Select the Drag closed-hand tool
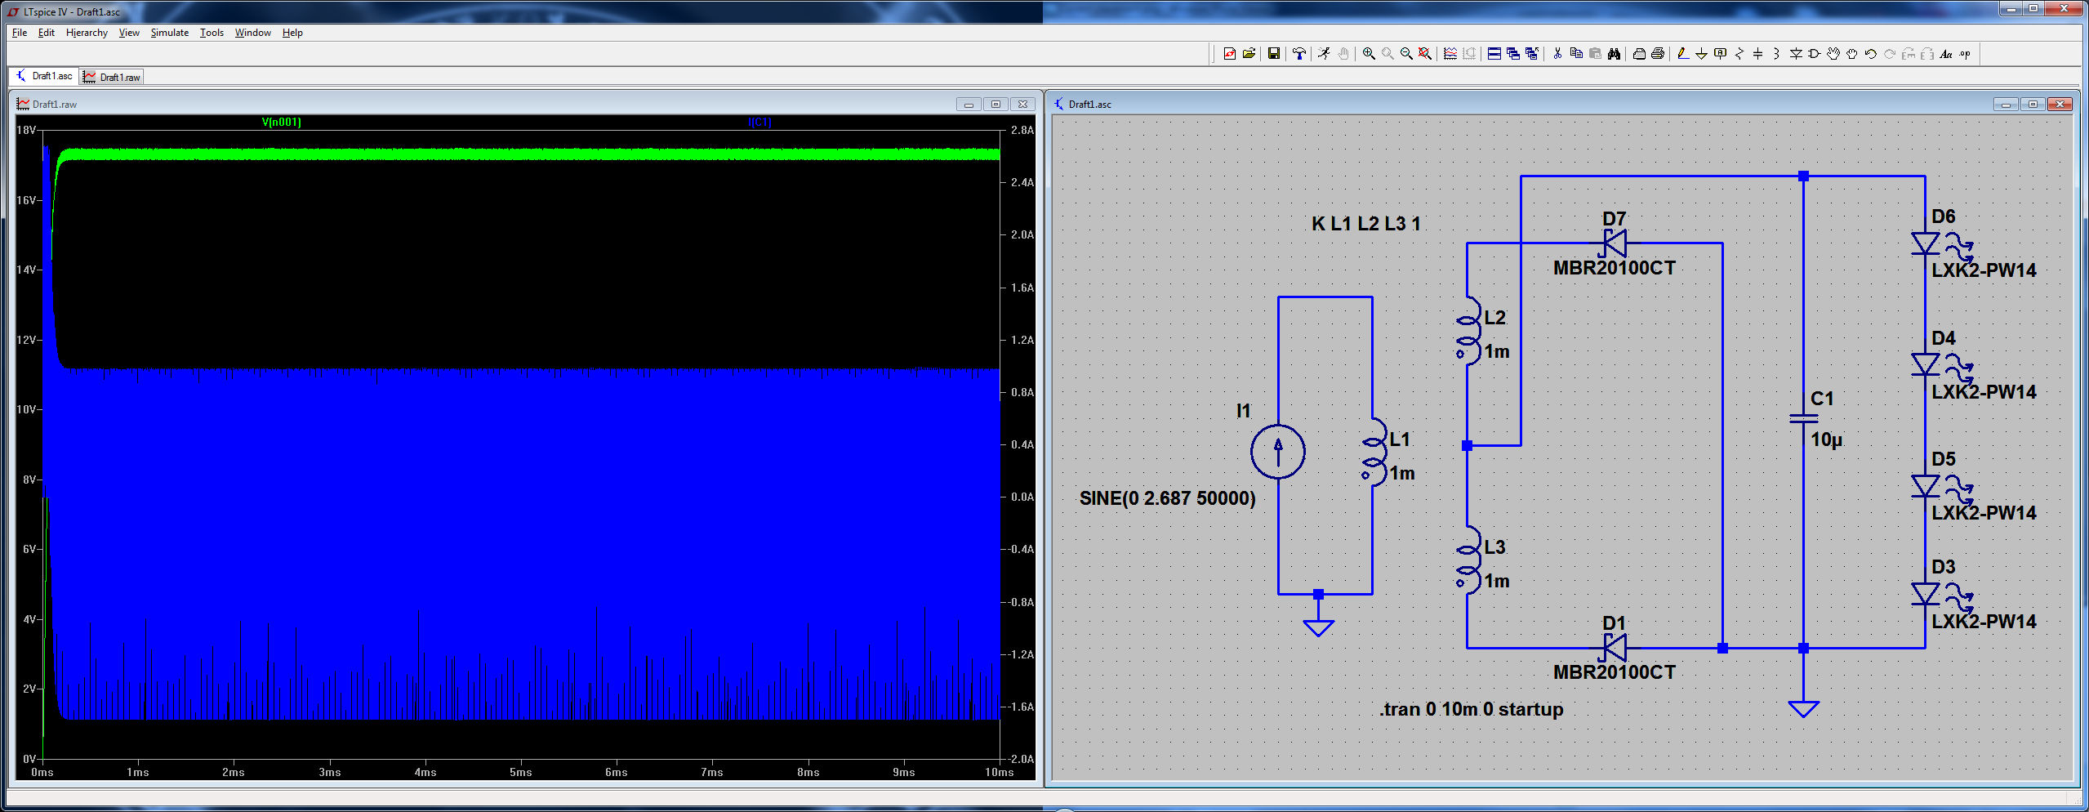2089x812 pixels. coord(1851,54)
